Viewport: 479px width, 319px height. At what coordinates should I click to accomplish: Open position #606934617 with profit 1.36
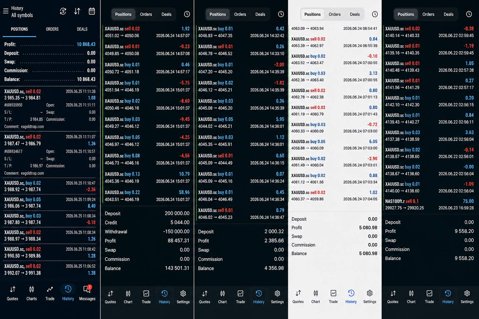[50, 155]
